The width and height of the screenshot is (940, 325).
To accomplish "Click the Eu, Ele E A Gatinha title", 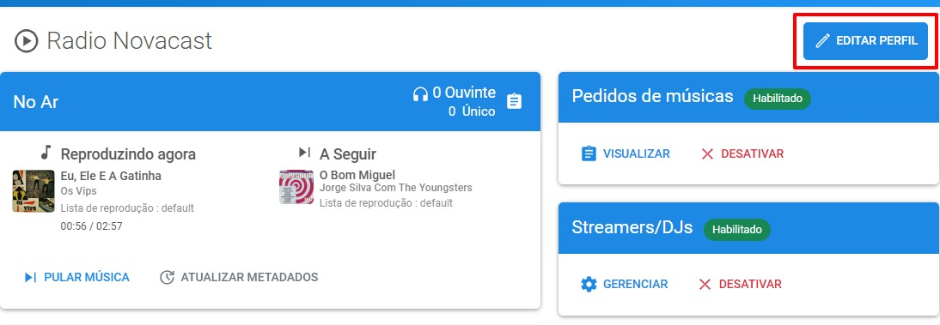I will (111, 176).
